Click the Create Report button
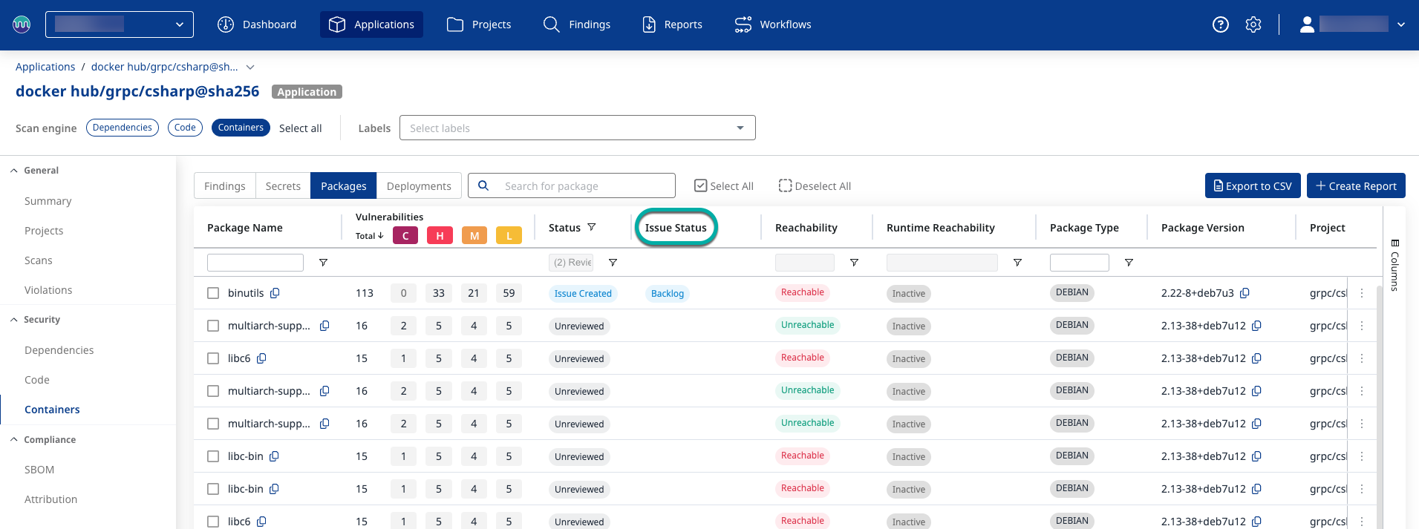1419x529 pixels. click(1355, 186)
